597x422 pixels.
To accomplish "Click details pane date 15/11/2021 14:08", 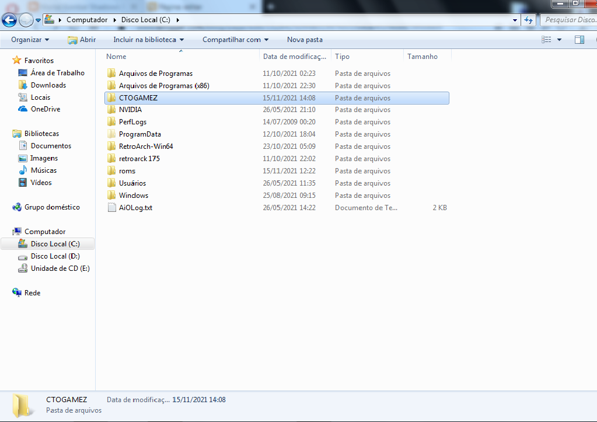I will (x=199, y=400).
